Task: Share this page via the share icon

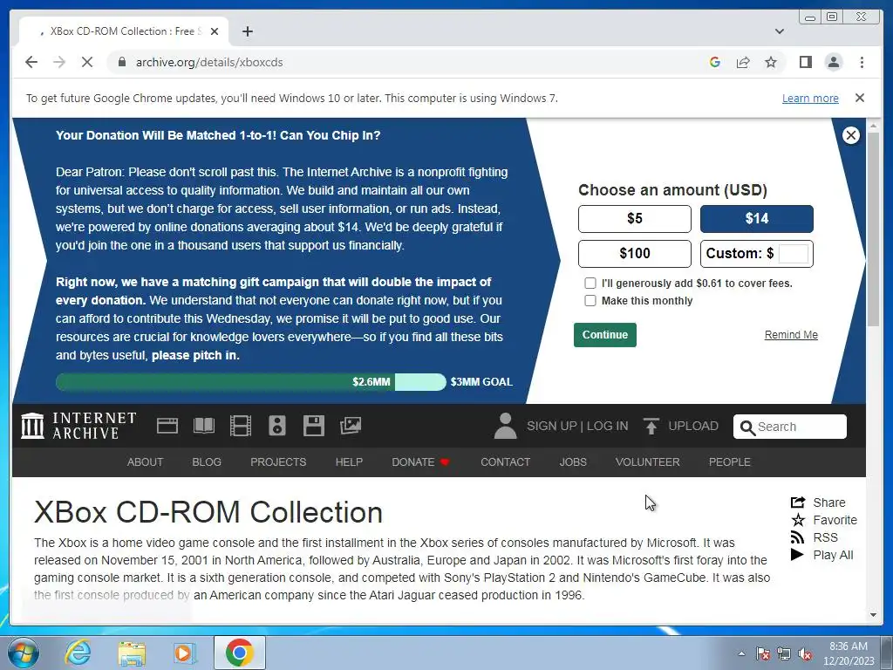Action: pos(743,62)
